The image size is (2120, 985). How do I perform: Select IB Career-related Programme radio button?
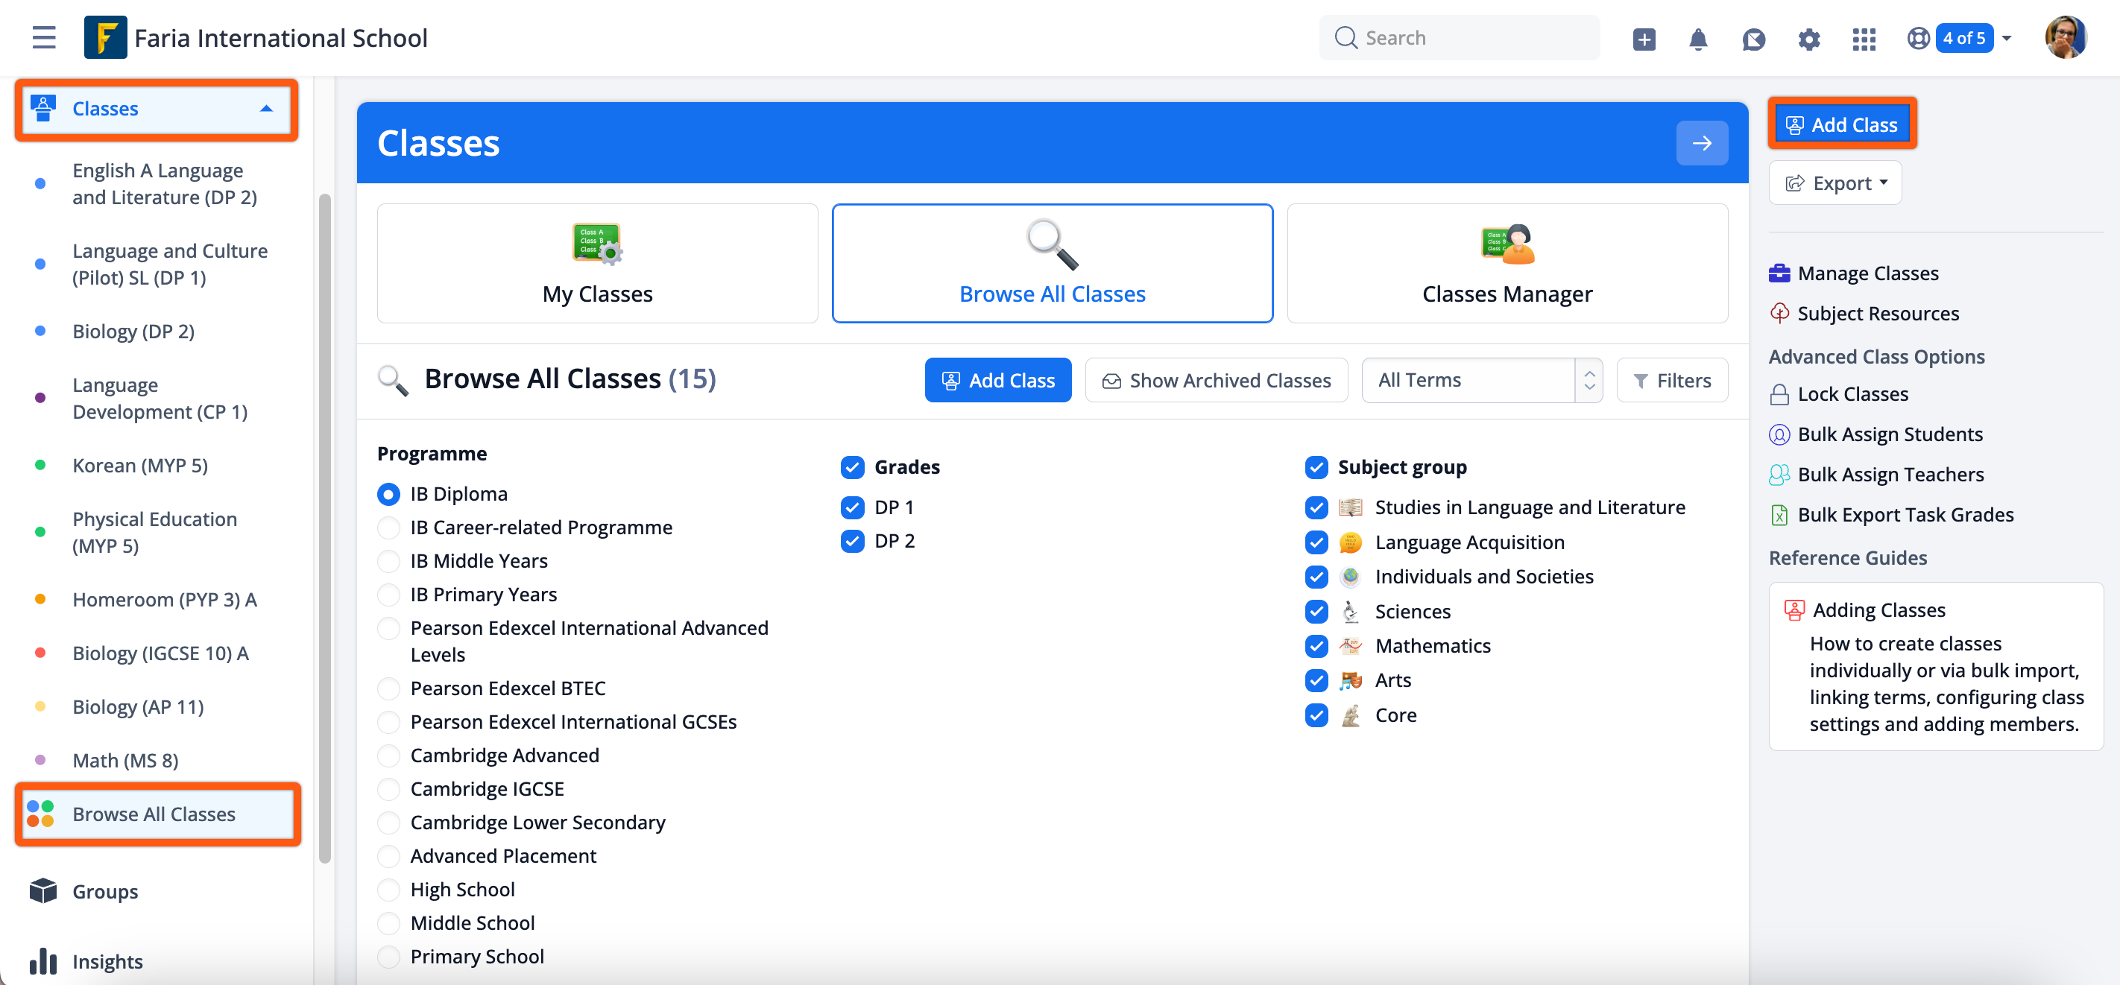click(x=388, y=528)
